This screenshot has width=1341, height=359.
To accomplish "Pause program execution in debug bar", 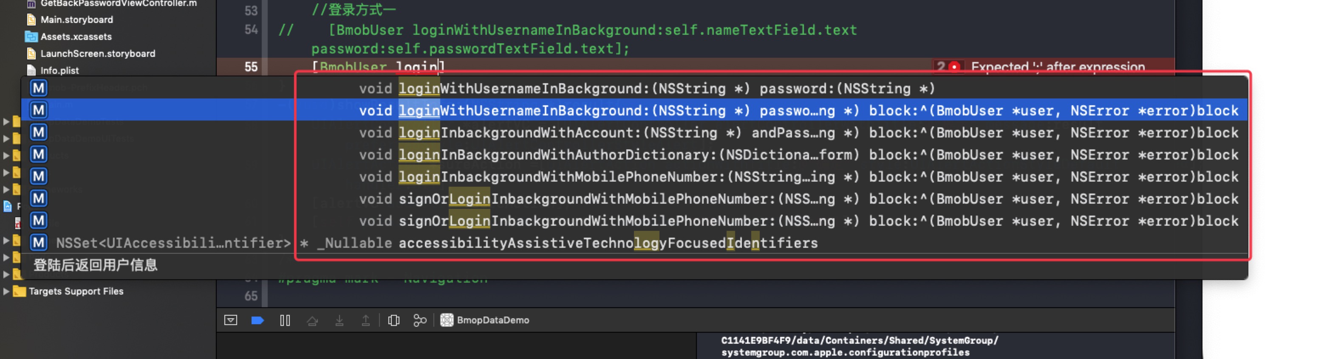I will pyautogui.click(x=285, y=320).
